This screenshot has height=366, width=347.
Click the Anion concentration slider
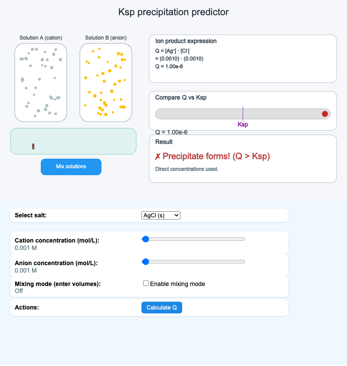pos(193,262)
